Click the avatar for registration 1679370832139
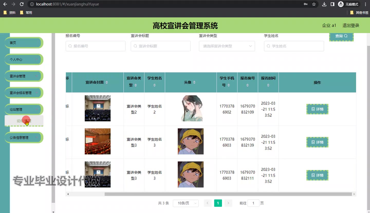Image resolution: width=370 pixels, height=213 pixels. [x=191, y=141]
